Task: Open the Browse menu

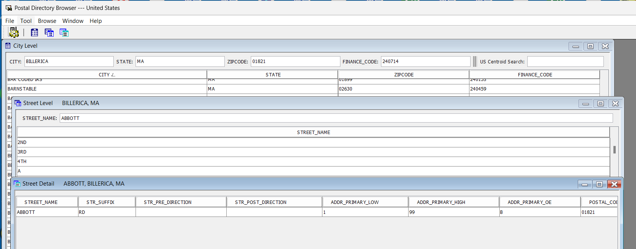Action: [47, 21]
